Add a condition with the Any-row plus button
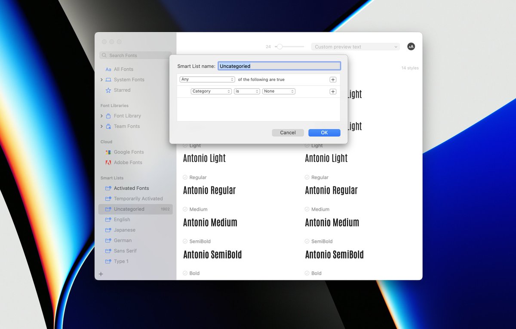 tap(333, 80)
